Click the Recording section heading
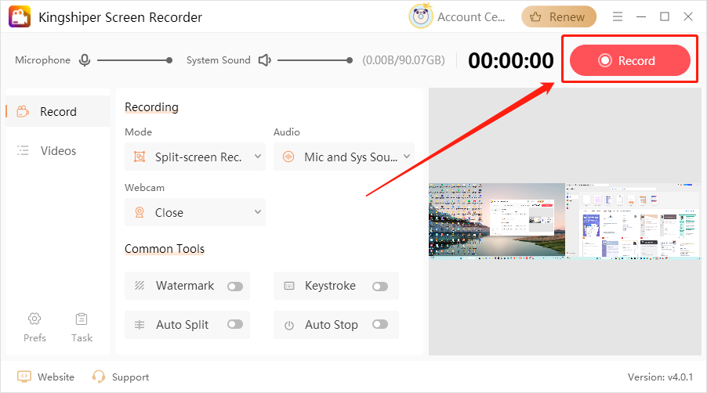 [x=151, y=107]
